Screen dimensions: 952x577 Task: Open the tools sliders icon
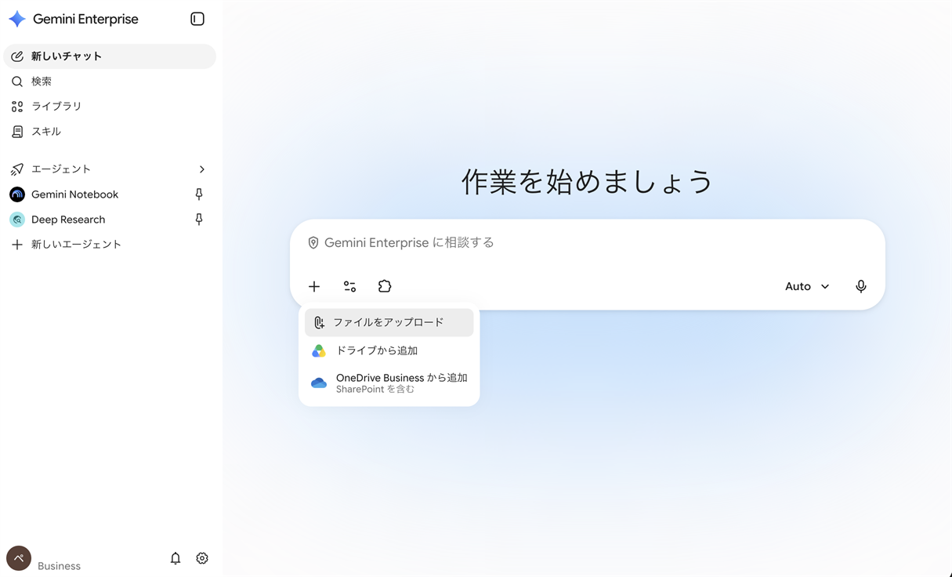click(x=349, y=286)
